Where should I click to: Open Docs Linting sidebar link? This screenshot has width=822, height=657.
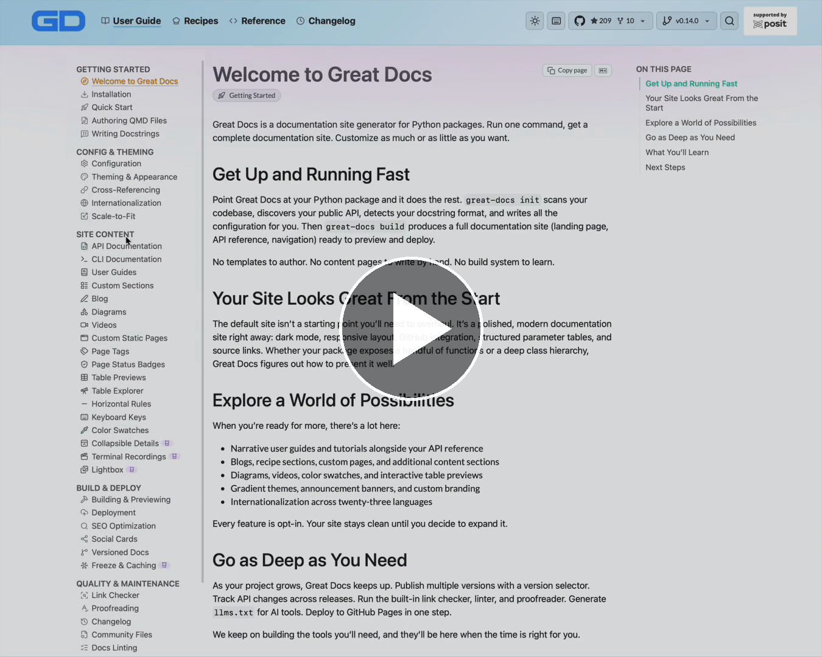pyautogui.click(x=114, y=648)
